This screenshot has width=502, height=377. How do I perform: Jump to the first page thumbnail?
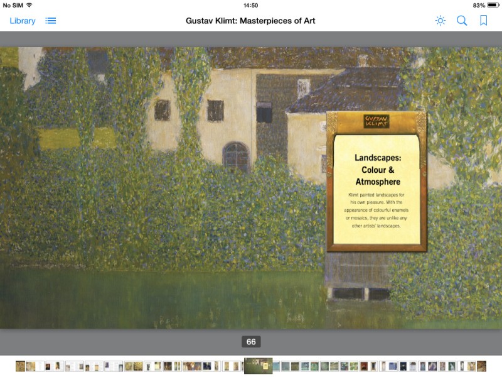pyautogui.click(x=20, y=366)
